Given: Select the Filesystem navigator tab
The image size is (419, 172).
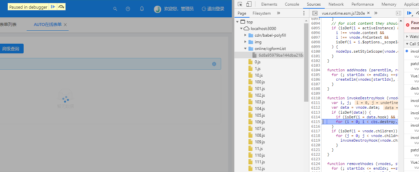Looking at the screenshot, I should [x=261, y=13].
